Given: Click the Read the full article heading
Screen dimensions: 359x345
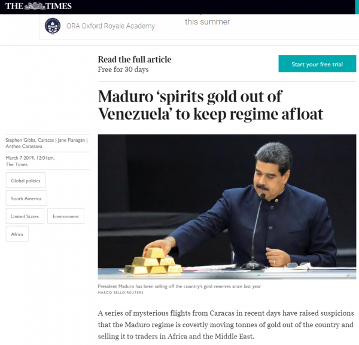Looking at the screenshot, I should pos(135,59).
